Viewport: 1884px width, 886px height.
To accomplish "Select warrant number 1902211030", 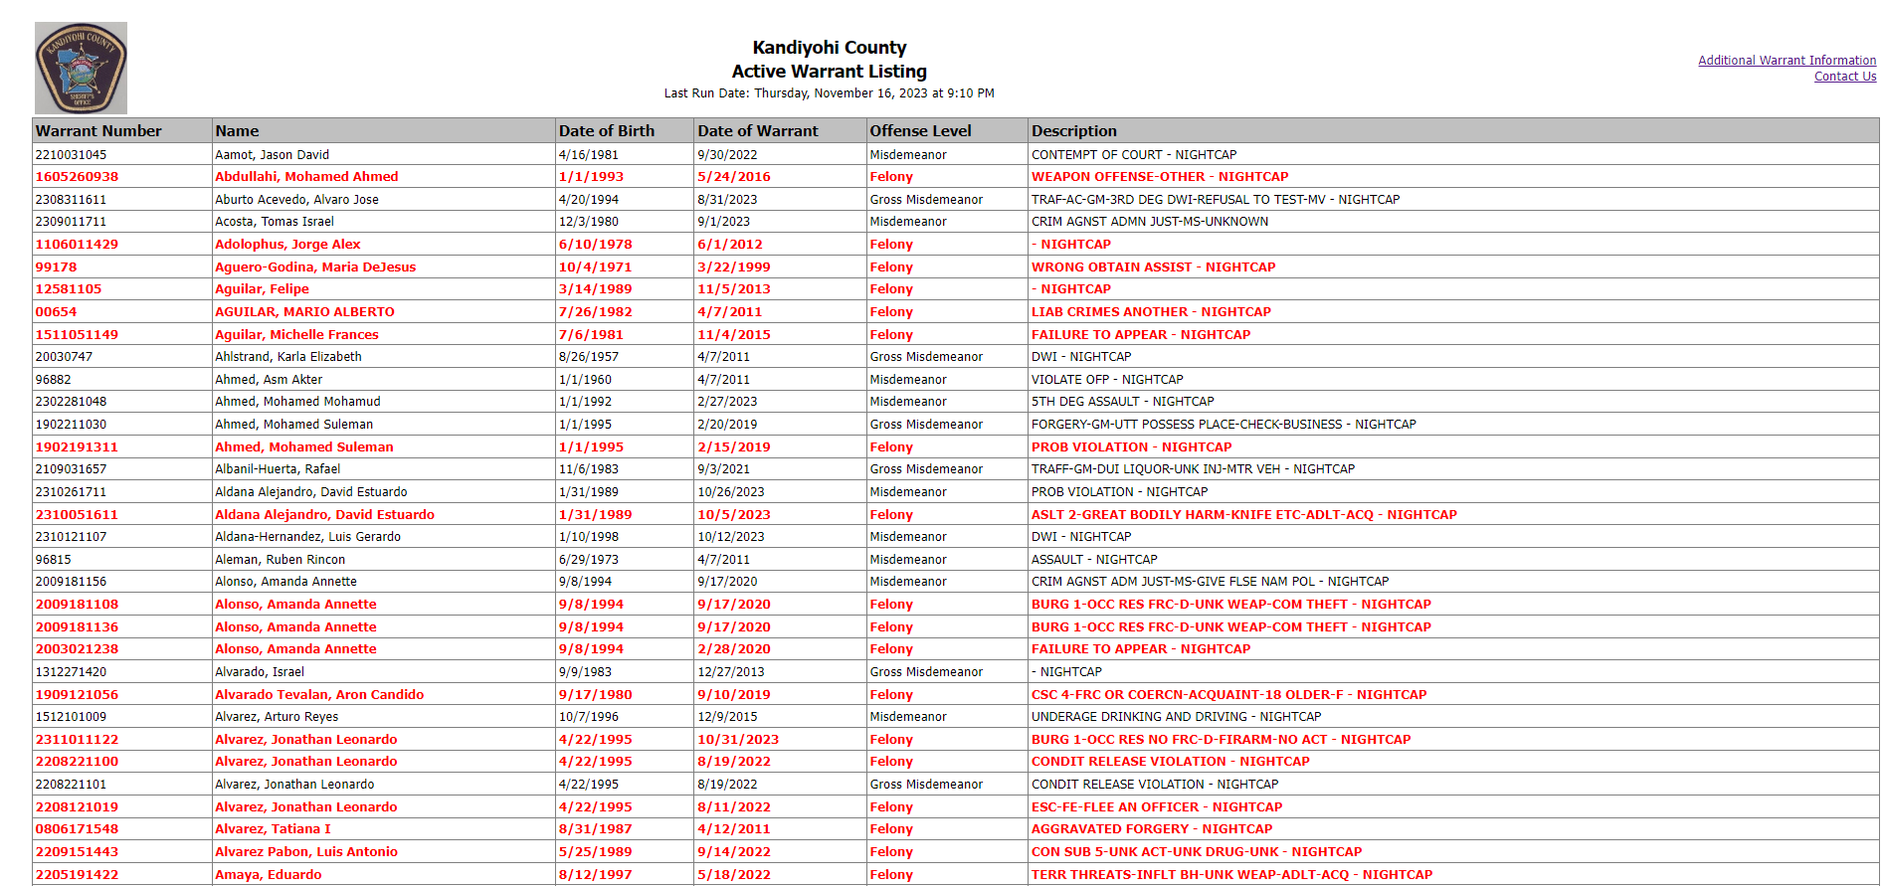I will click(71, 425).
